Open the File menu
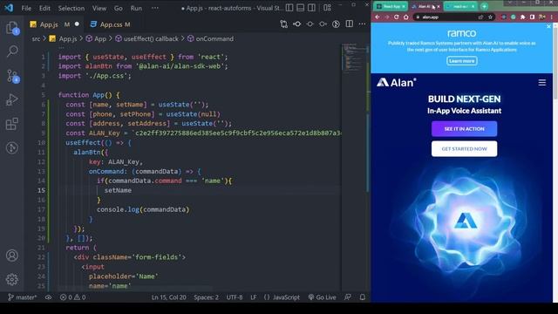Viewport: 558px width, 314px height. 26,8
